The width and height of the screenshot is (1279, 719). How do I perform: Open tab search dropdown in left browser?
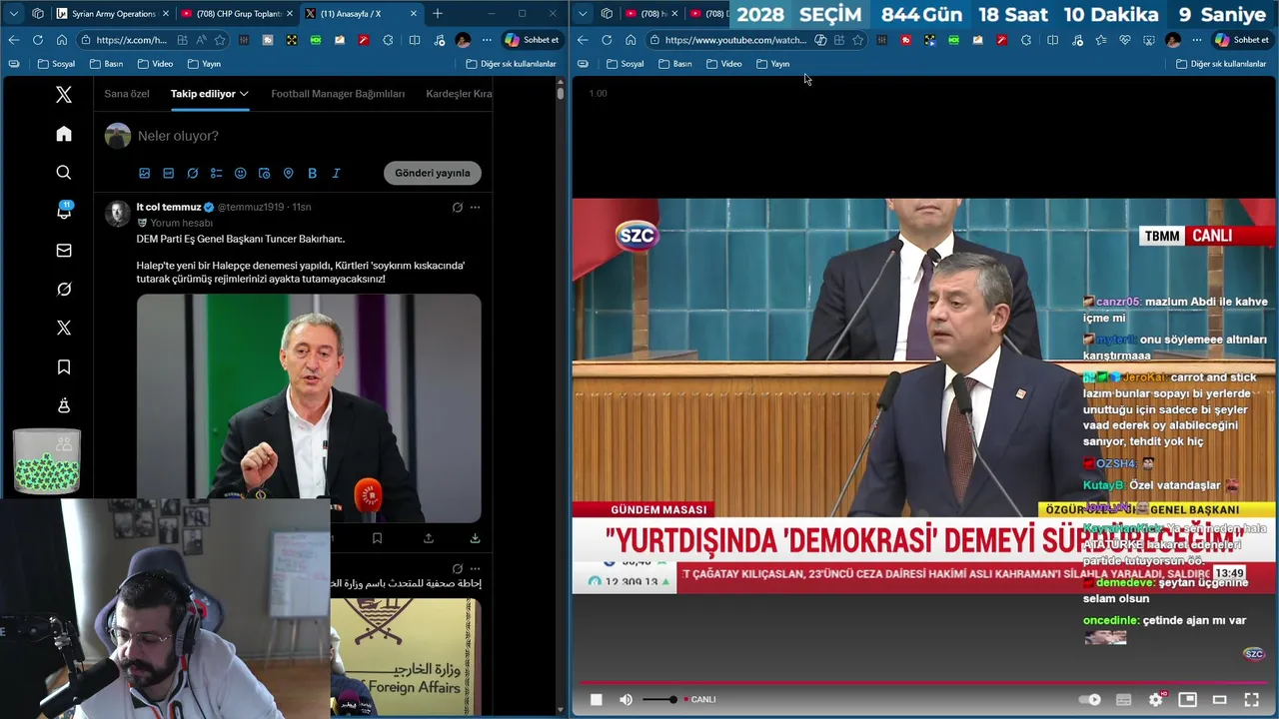12,14
